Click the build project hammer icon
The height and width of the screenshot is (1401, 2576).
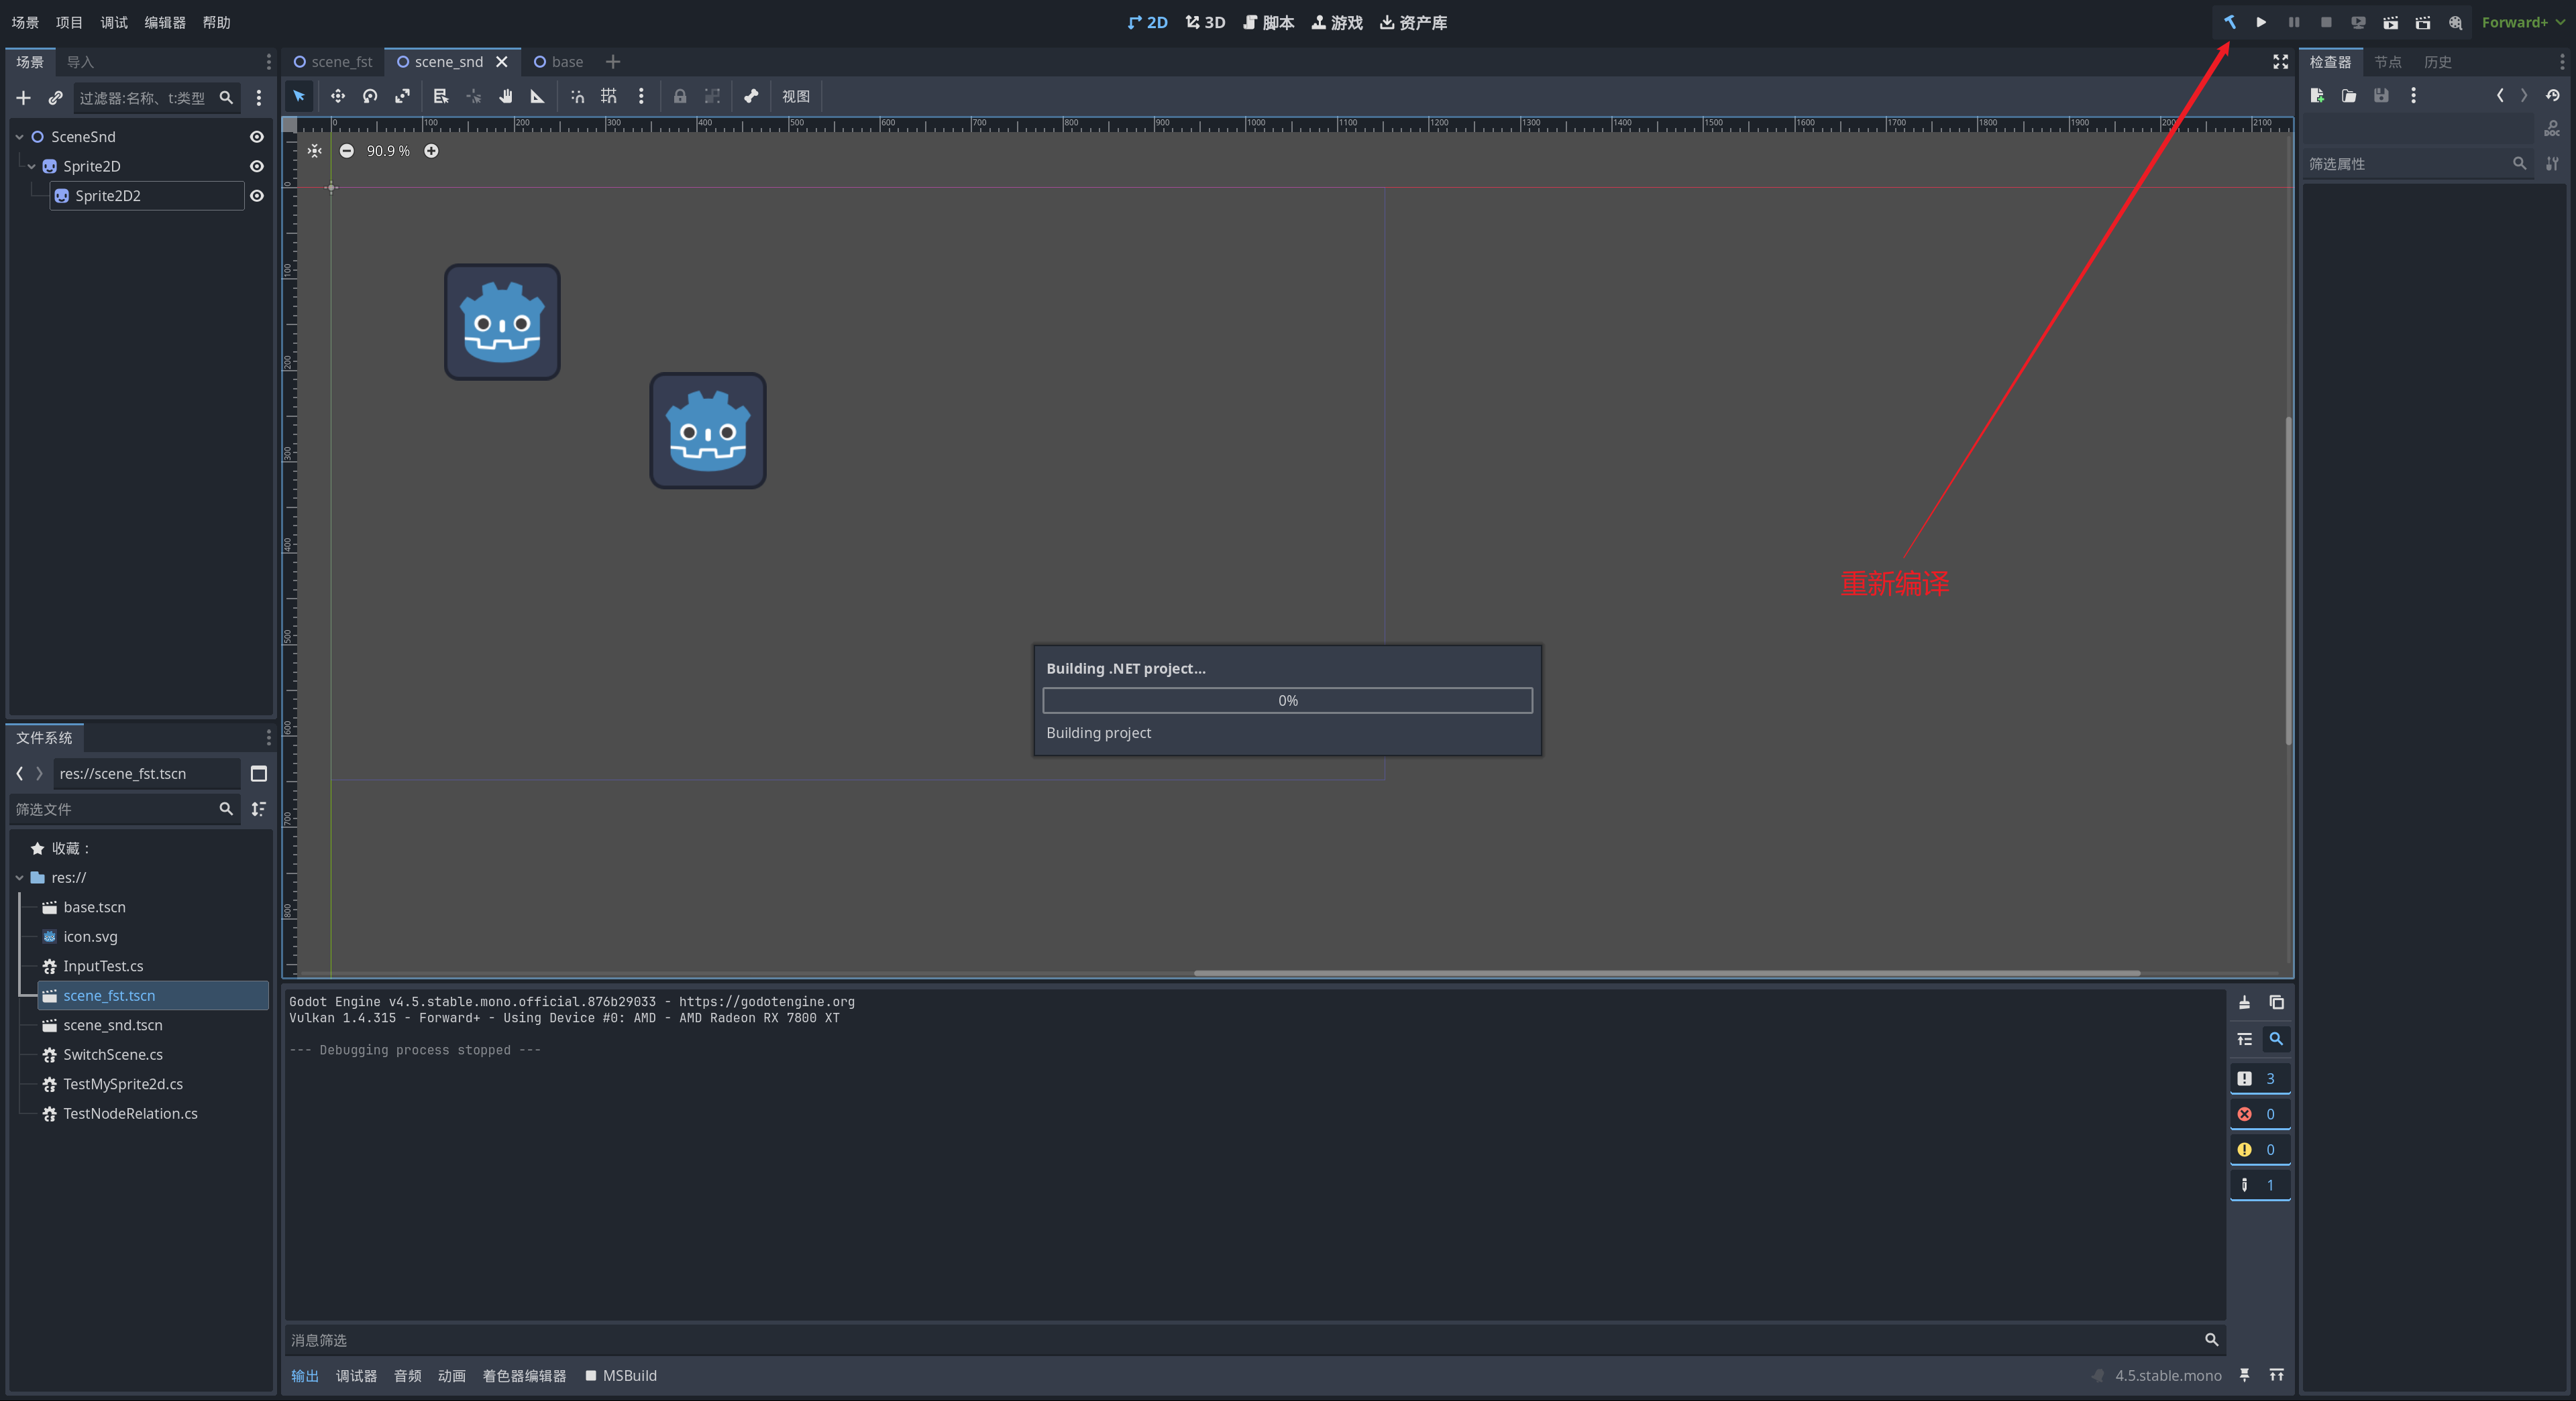pyautogui.click(x=2229, y=22)
